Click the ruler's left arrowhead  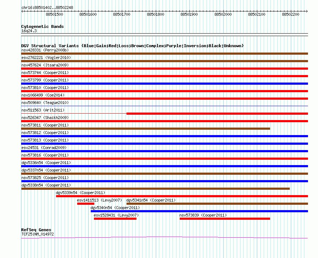point(22,11)
